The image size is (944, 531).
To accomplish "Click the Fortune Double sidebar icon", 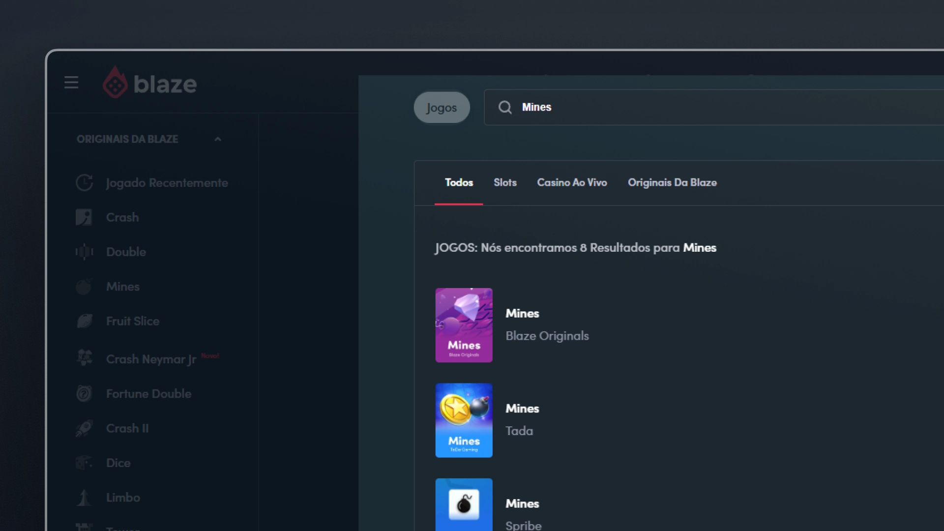I will (84, 394).
